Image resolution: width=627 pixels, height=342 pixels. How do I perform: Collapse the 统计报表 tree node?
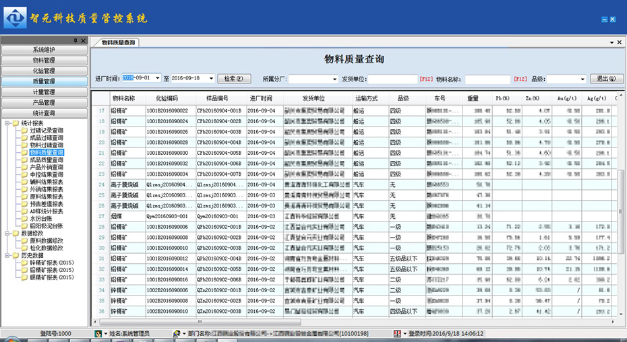click(x=6, y=123)
